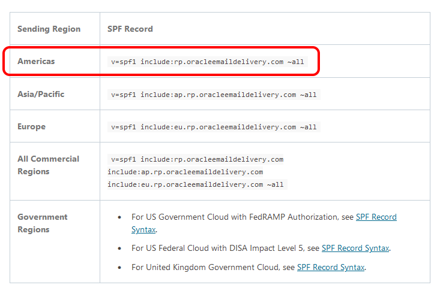Image resolution: width=431 pixels, height=285 pixels.
Task: Click last line of All Commercial Regions SPF record
Action: point(197,184)
